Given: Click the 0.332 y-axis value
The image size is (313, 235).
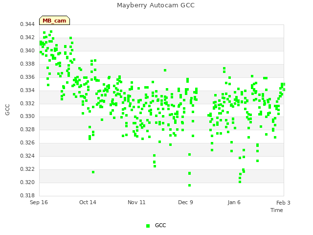Looking at the screenshot, I should tap(27, 103).
